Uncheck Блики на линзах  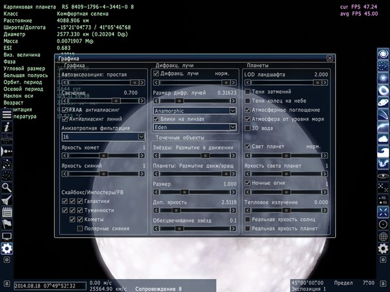(x=156, y=119)
